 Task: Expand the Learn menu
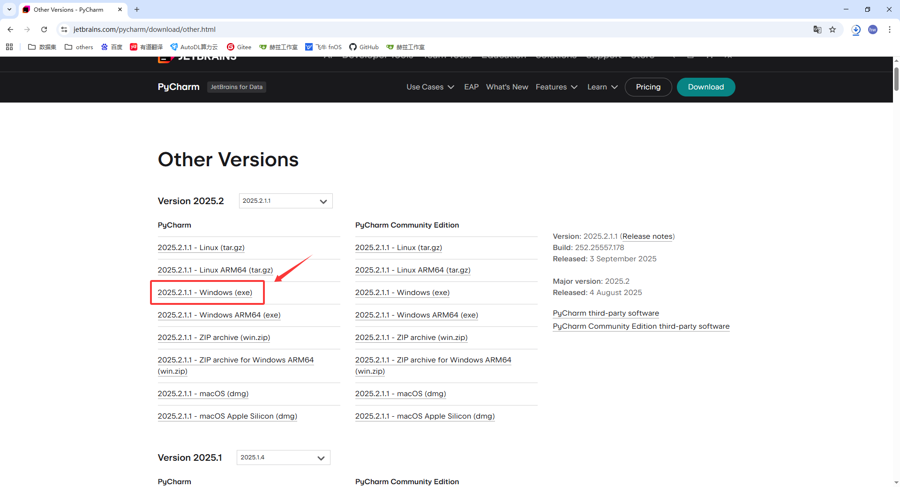click(x=602, y=87)
